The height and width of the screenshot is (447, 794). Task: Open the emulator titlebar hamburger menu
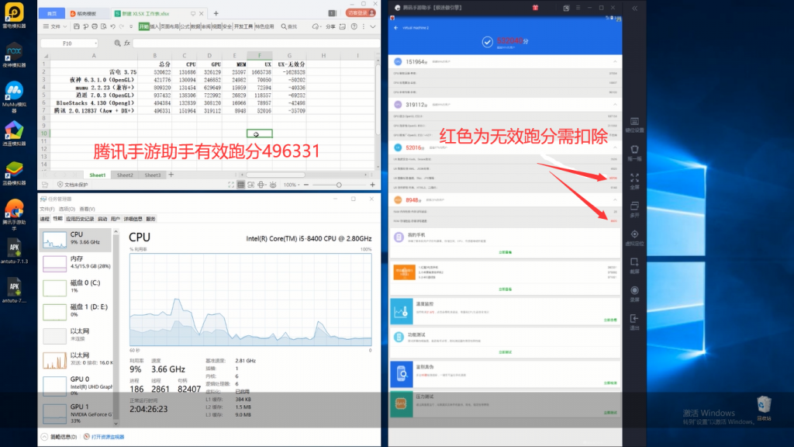point(578,8)
